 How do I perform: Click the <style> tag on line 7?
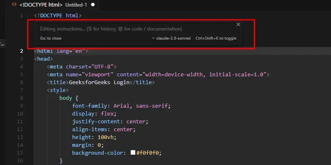tap(58, 90)
